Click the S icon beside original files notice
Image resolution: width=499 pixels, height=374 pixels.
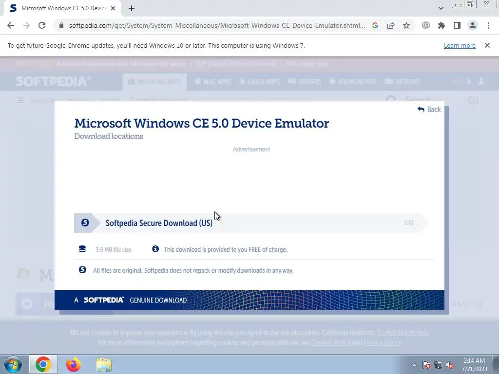click(x=82, y=270)
